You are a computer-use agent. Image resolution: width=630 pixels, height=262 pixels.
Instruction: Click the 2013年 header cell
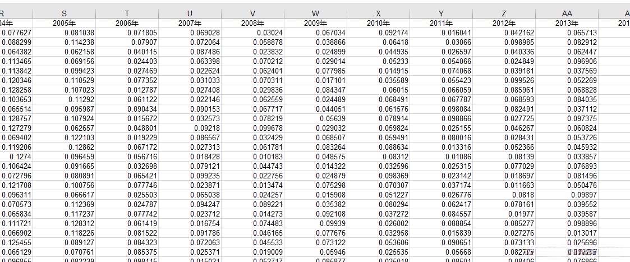[x=567, y=24]
